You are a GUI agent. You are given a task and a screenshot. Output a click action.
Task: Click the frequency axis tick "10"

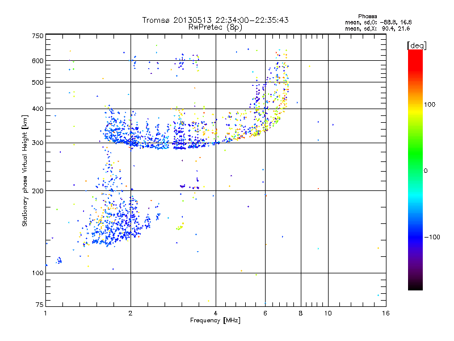(328, 313)
